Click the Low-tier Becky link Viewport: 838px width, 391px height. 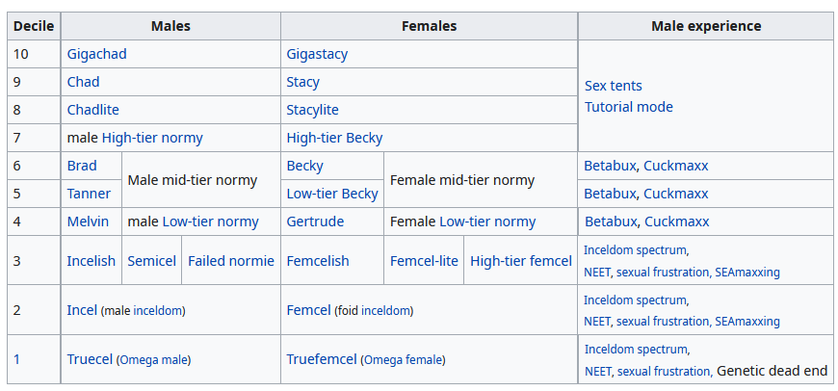pos(332,194)
